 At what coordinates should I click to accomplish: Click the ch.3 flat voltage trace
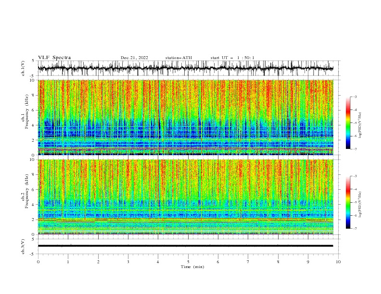point(186,246)
